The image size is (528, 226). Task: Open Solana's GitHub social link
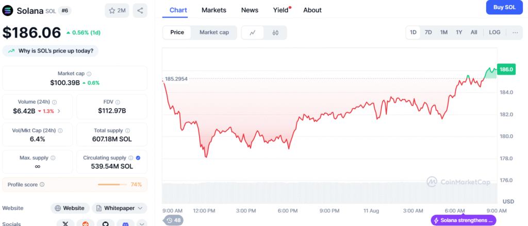click(105, 223)
